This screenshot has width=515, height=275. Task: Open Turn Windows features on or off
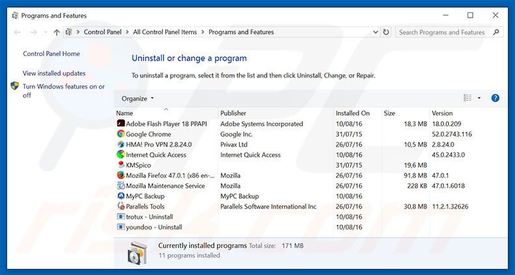pos(64,91)
